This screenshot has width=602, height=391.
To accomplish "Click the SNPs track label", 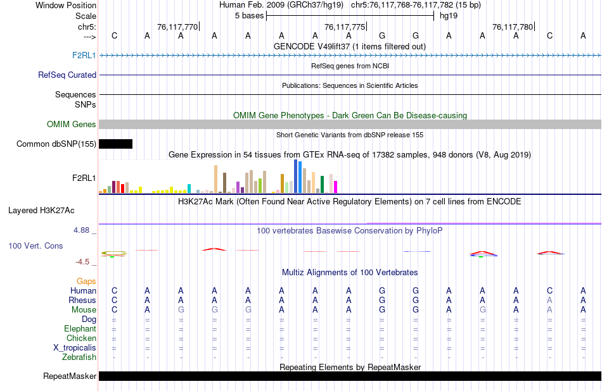I will click(x=86, y=104).
